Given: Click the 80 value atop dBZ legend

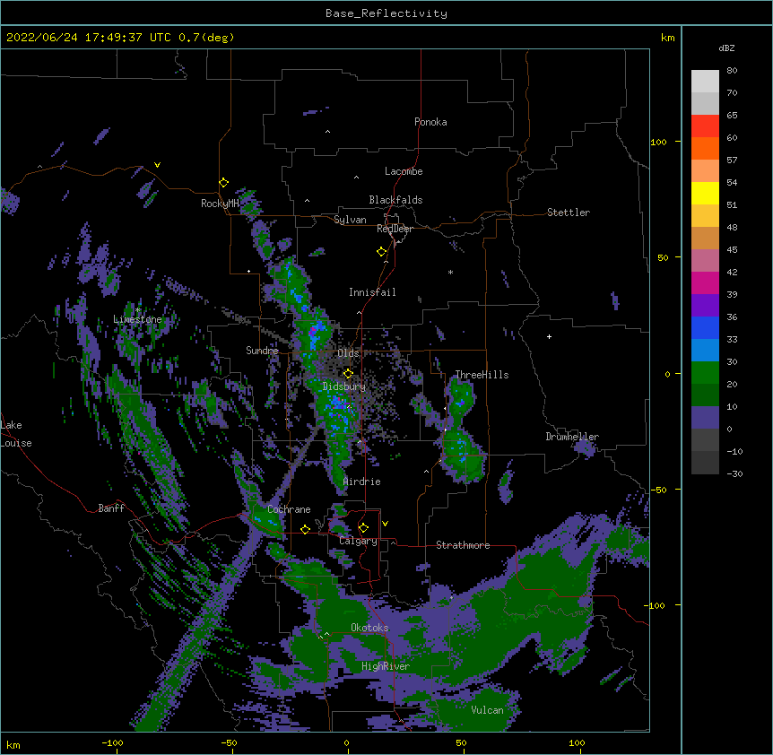Looking at the screenshot, I should pyautogui.click(x=732, y=71).
